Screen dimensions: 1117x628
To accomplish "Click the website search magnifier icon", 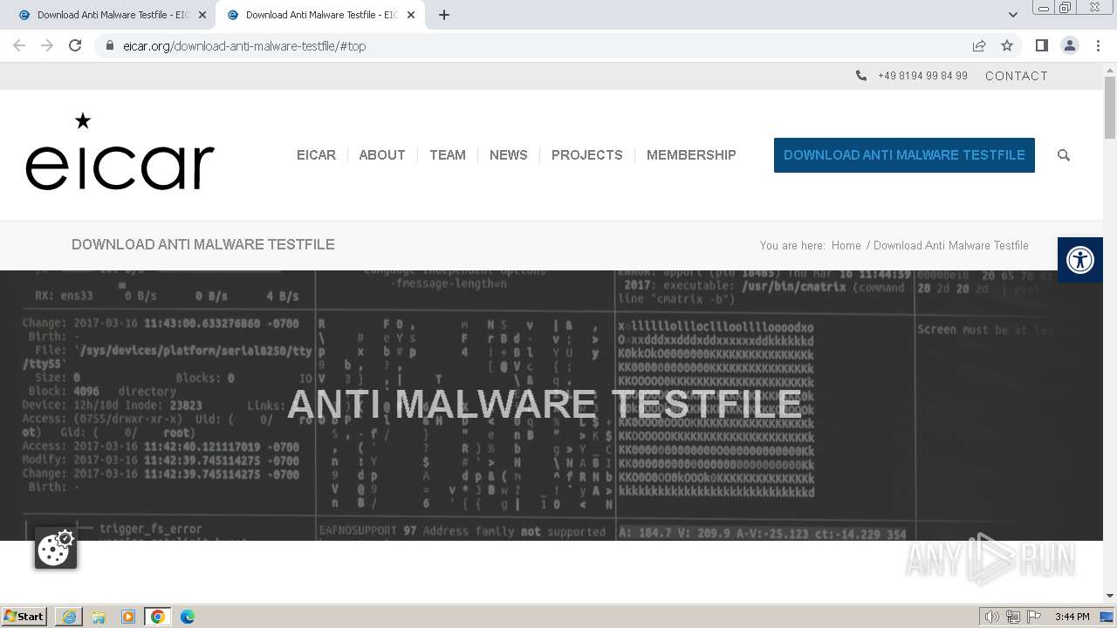I will click(x=1063, y=155).
